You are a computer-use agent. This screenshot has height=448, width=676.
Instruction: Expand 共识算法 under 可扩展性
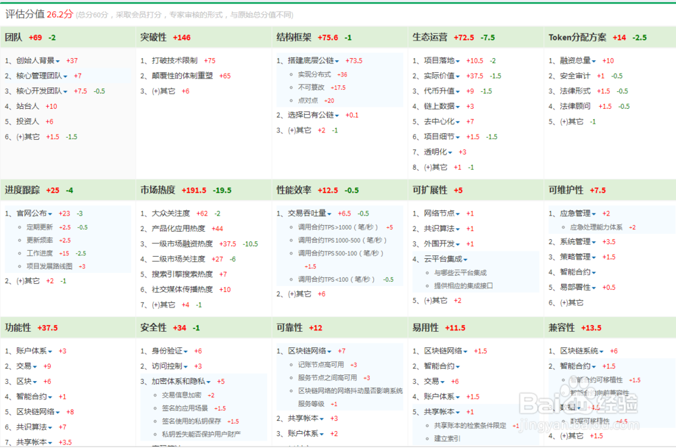pyautogui.click(x=458, y=229)
